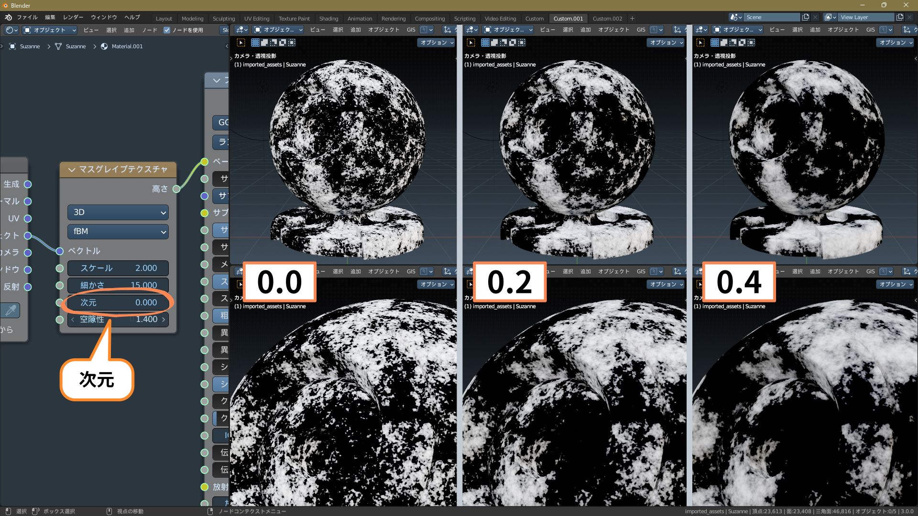Screen dimensions: 918x516
Task: Click the スケール value field in Musgrave node
Action: click(x=118, y=269)
